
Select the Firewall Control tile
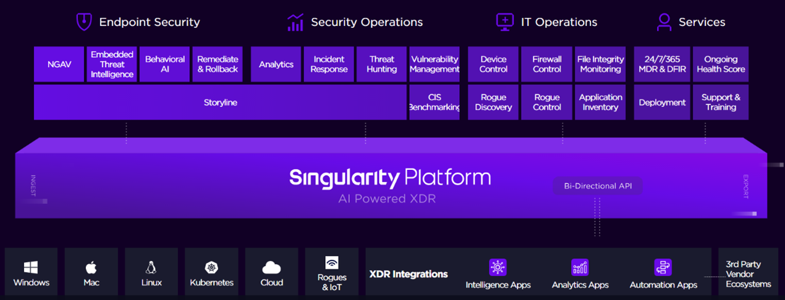pyautogui.click(x=547, y=64)
